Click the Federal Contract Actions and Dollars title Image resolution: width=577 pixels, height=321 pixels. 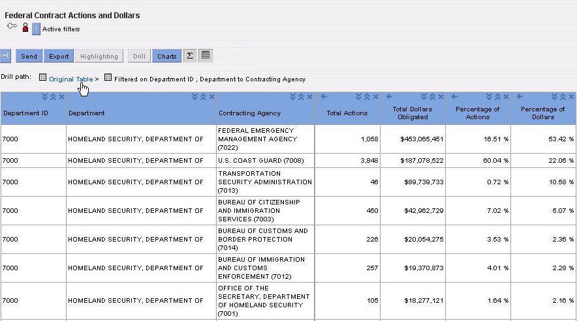point(72,16)
